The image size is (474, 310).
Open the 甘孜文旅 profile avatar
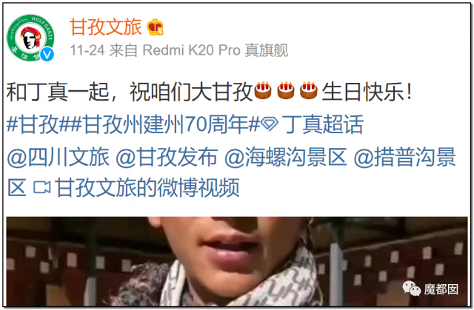point(30,38)
